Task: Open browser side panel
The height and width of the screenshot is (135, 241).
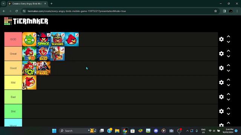Action: point(224,11)
